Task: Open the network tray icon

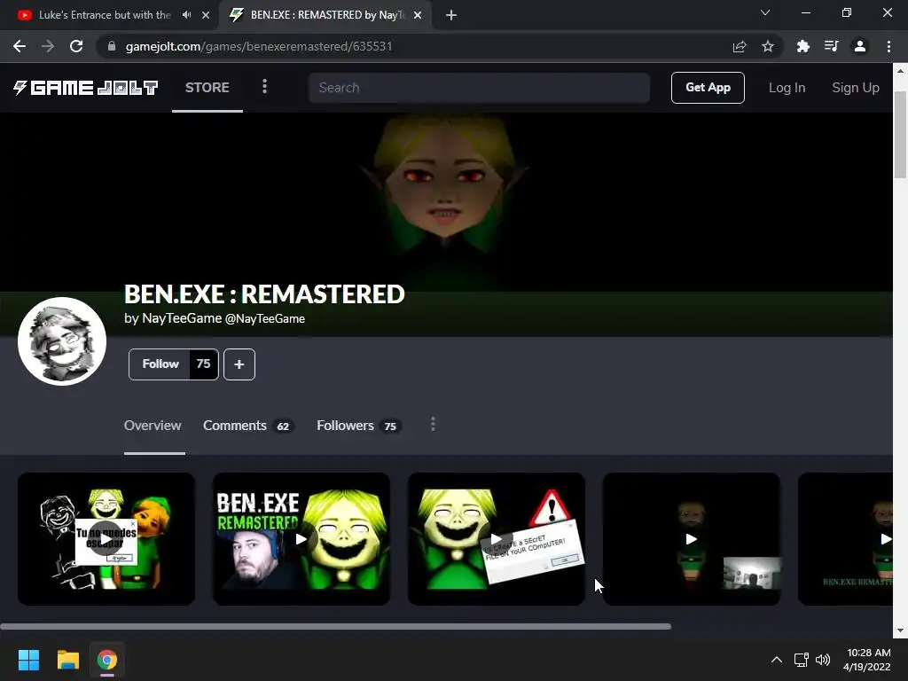Action: coord(801,660)
